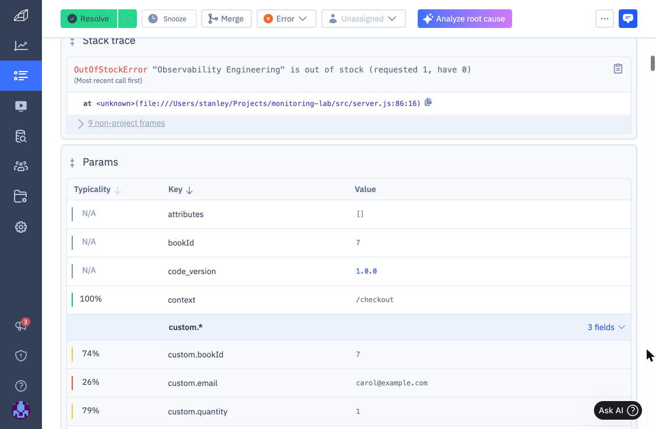Open the 9 non-project frames link
The image size is (656, 429).
pyautogui.click(x=126, y=123)
